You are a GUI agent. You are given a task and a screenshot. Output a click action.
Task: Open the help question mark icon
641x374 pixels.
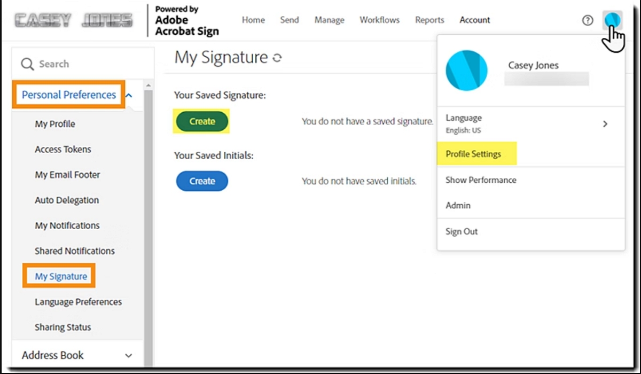[588, 20]
